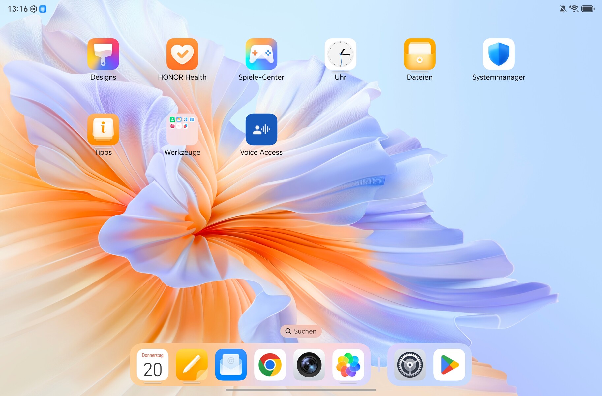The image size is (602, 396).
Task: Open the Werkzeuge folder
Action: point(182,130)
